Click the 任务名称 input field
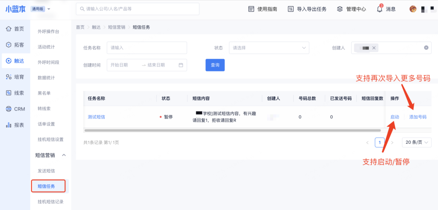The width and height of the screenshot is (438, 210). 147,48
